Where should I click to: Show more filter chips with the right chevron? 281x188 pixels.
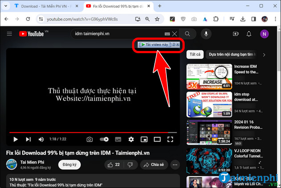(x=264, y=55)
